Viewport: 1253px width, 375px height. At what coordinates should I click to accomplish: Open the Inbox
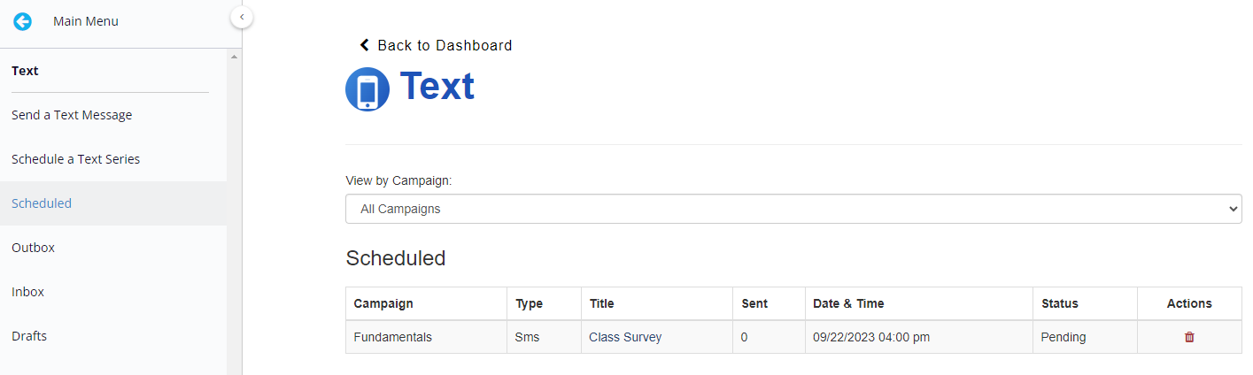(x=27, y=292)
